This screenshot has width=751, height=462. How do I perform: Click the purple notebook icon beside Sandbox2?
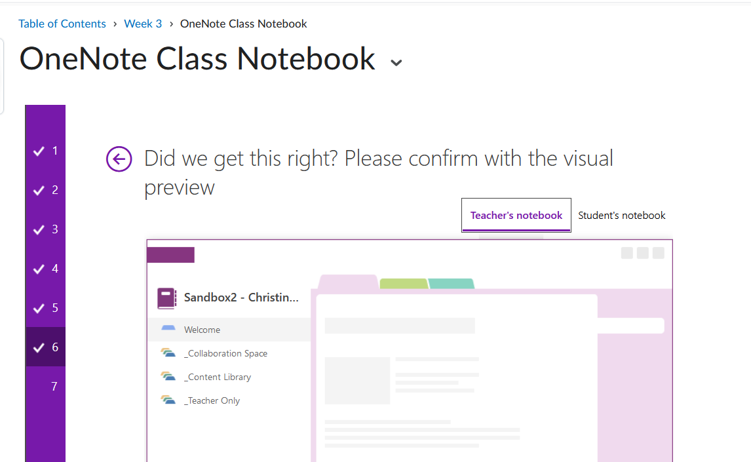tap(167, 298)
